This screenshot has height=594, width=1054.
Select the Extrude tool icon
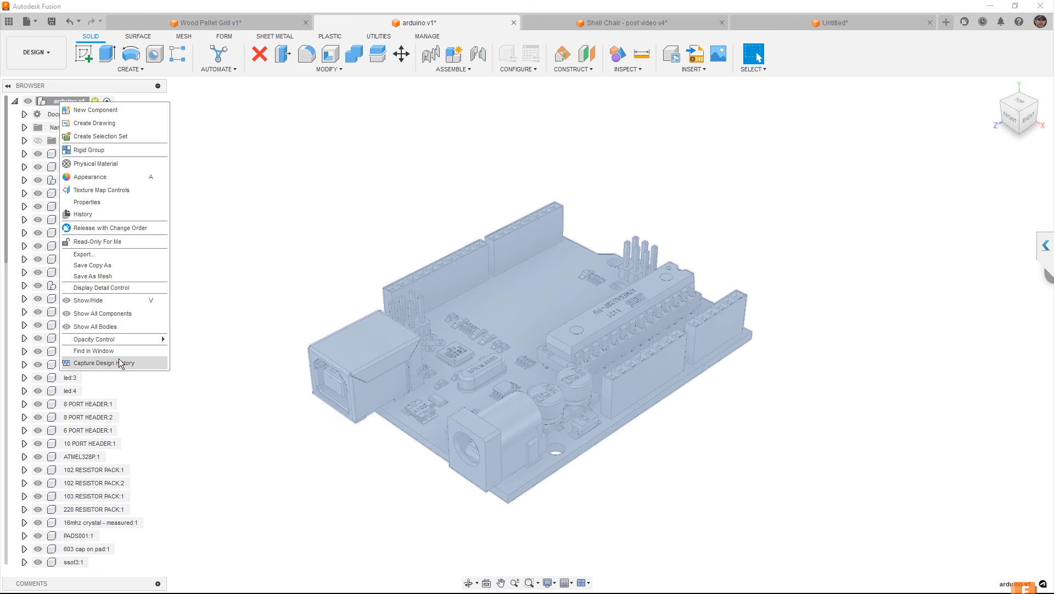pyautogui.click(x=107, y=54)
